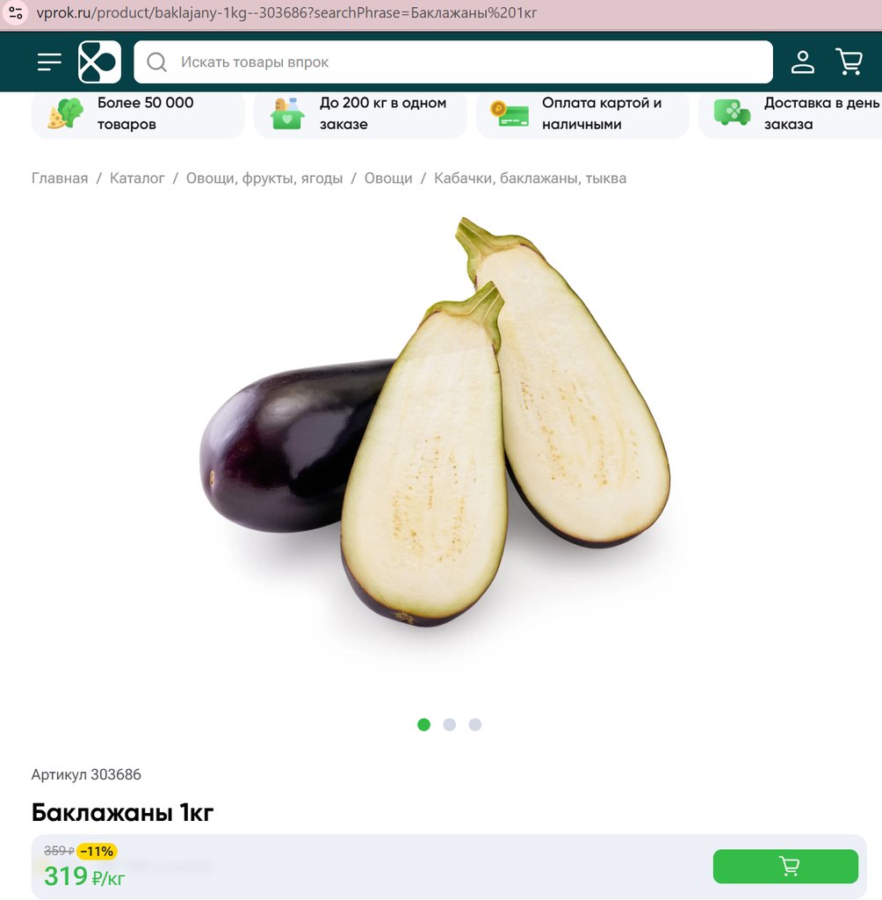Add eggplants to cart with green button
Screen dimensions: 882x900
[785, 867]
